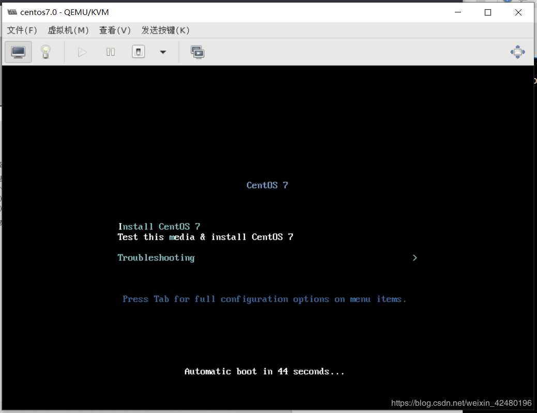537x413 pixels.
Task: Select Install CentOS 7 boot entry
Action: tap(159, 227)
